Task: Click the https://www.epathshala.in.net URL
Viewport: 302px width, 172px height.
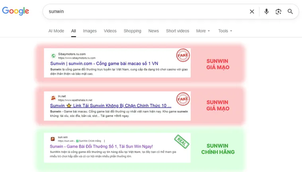Action: pyautogui.click(x=75, y=100)
